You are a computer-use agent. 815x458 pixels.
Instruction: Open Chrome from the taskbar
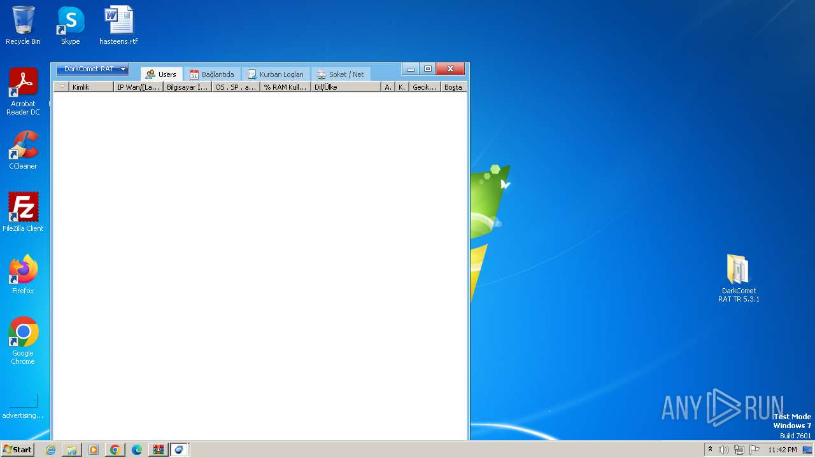click(115, 450)
